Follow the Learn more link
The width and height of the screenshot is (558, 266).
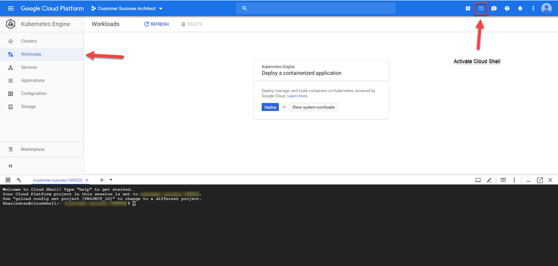[x=297, y=96]
